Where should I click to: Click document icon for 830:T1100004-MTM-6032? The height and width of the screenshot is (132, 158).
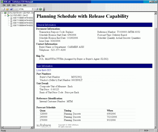coord(11,25)
